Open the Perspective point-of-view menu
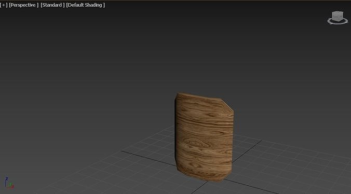The height and width of the screenshot is (194, 351). (x=24, y=5)
